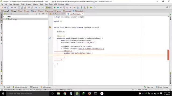Click the Stop square icon
This screenshot has height=96, width=172.
70,7
